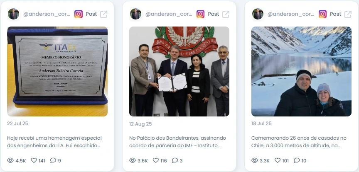Click the comment icon showing 9 comments
Image resolution: width=359 pixels, height=172 pixels.
53,160
